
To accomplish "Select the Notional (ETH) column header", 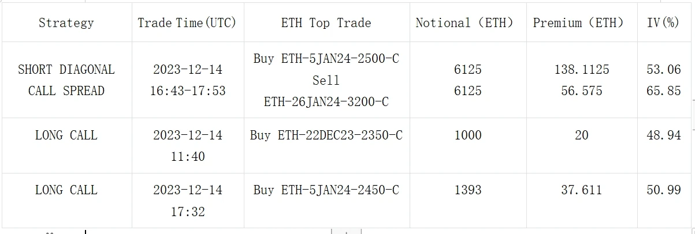I will click(x=467, y=23).
